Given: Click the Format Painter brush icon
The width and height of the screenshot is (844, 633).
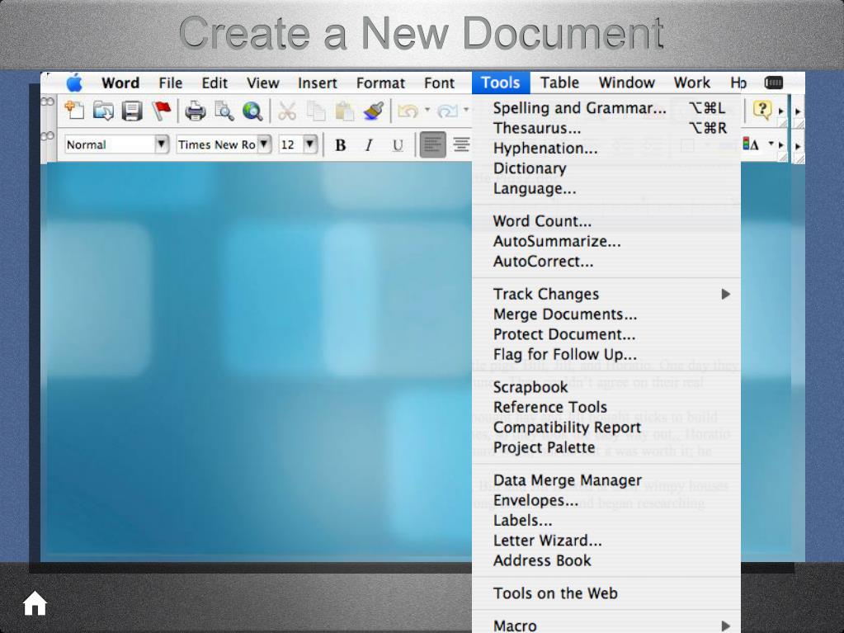Looking at the screenshot, I should [x=373, y=111].
